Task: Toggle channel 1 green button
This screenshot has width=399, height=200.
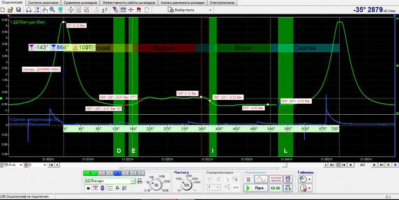Action: coord(90,173)
